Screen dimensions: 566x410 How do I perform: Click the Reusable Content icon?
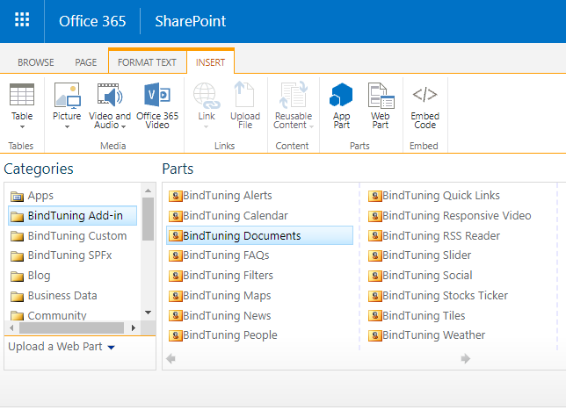294,95
